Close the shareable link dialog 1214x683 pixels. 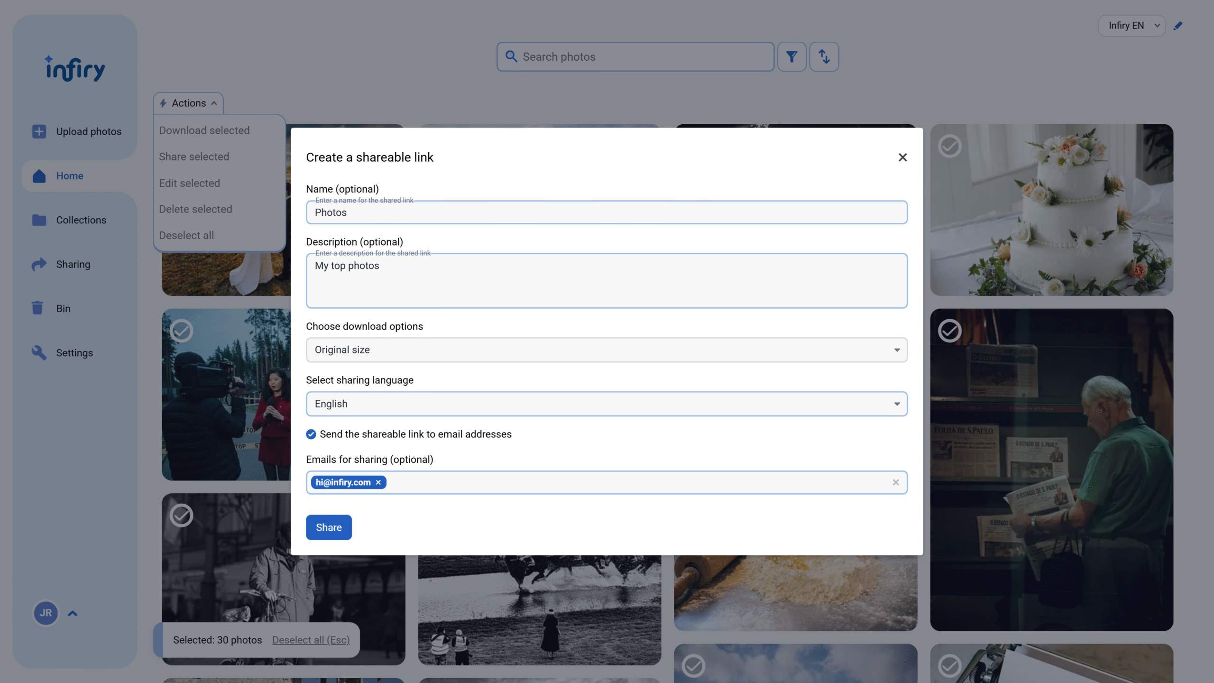point(902,157)
